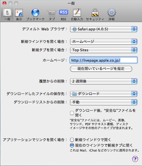Open the 表示 (Appearance) preferences pane

[19, 15]
